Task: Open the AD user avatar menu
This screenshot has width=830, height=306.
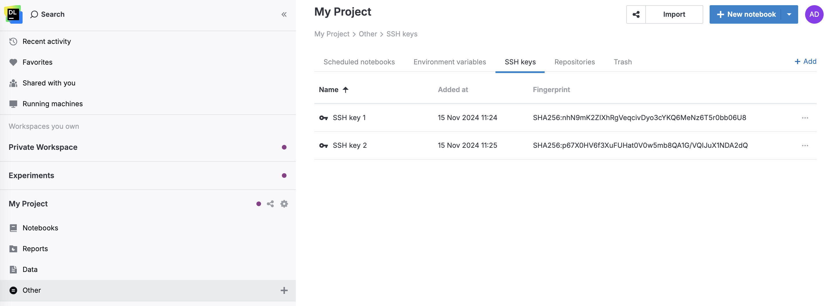Action: coord(814,14)
